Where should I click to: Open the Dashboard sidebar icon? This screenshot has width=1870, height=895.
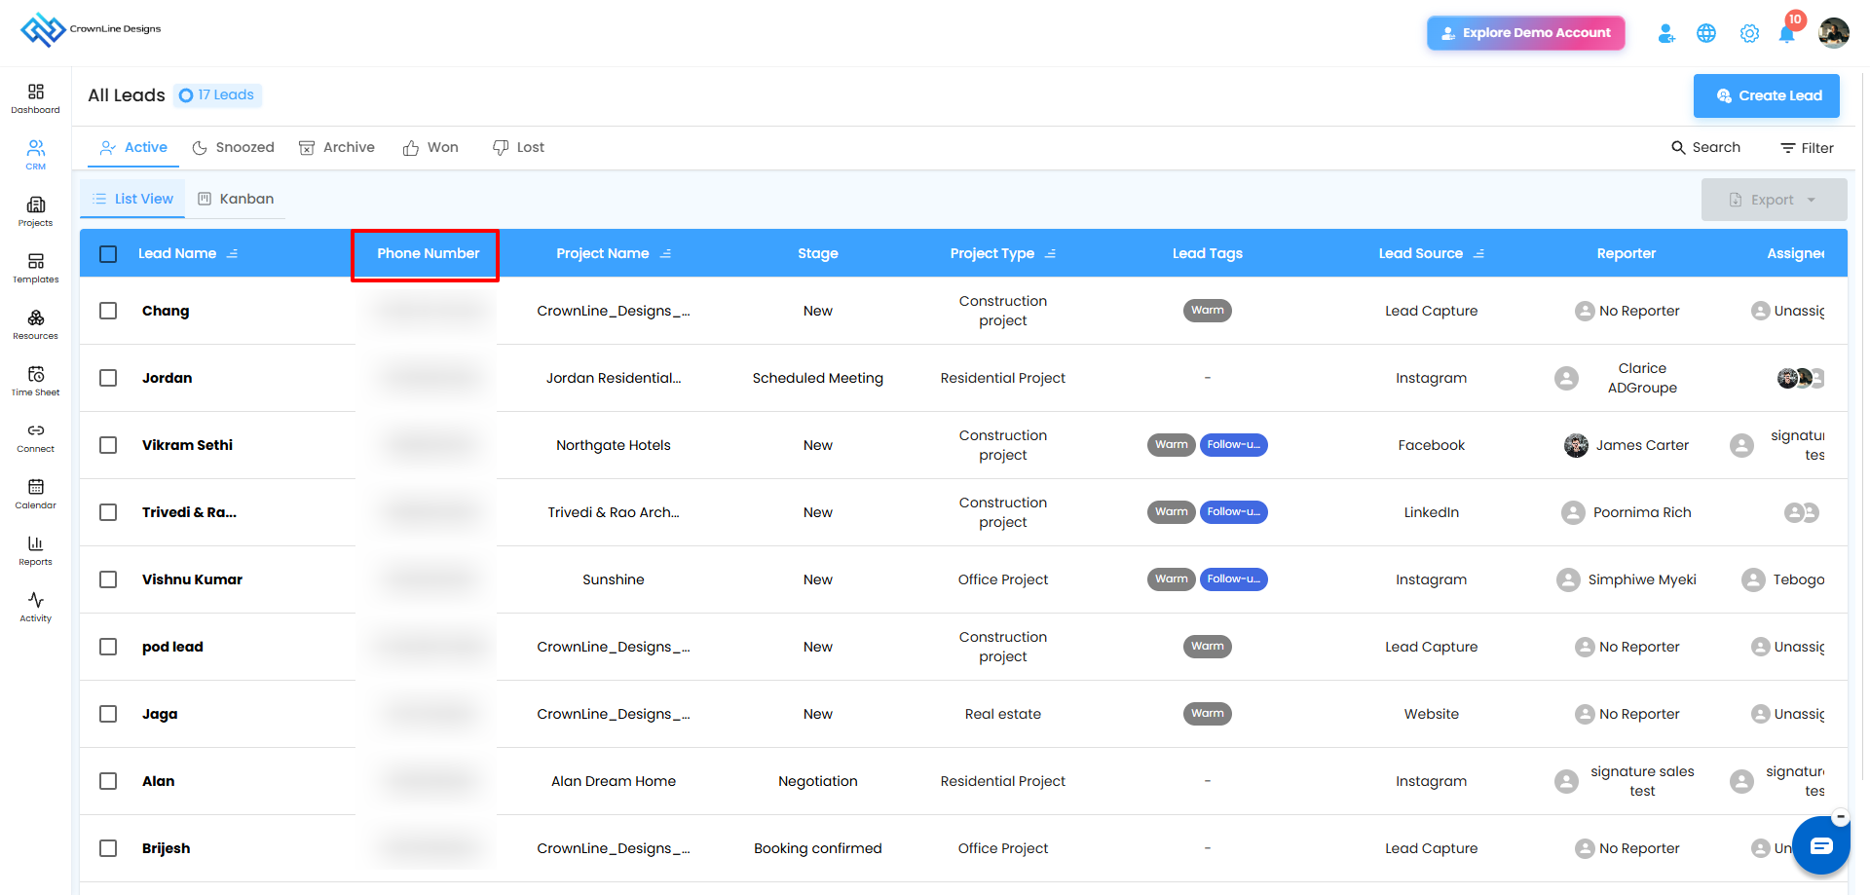click(x=35, y=98)
